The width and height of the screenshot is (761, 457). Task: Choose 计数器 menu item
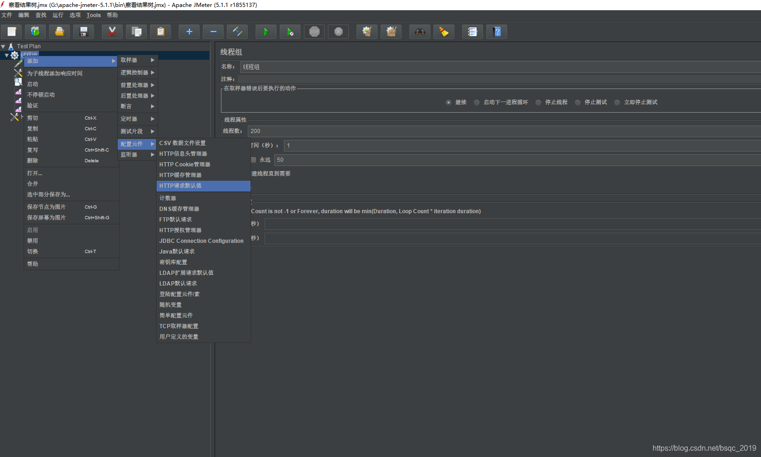pos(203,198)
